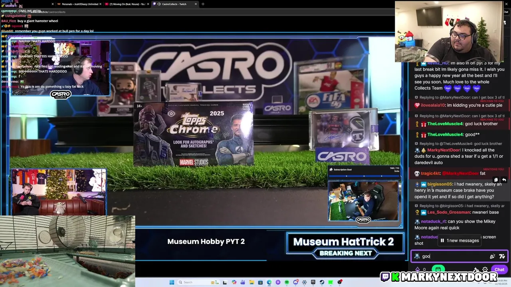511x287 pixels.
Task: Click reply arrow icon on birgisson05 message
Action: 504,180
